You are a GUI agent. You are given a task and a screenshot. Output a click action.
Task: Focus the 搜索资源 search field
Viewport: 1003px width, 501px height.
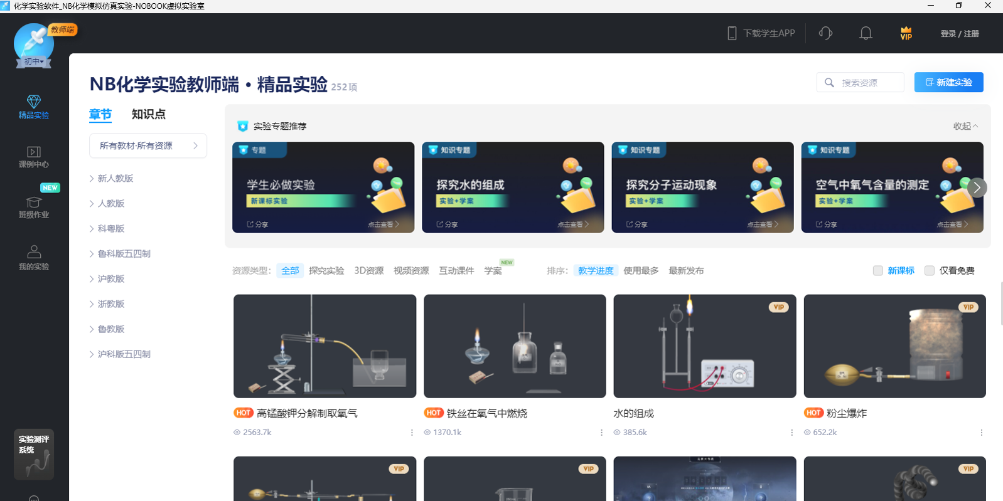[x=860, y=82]
